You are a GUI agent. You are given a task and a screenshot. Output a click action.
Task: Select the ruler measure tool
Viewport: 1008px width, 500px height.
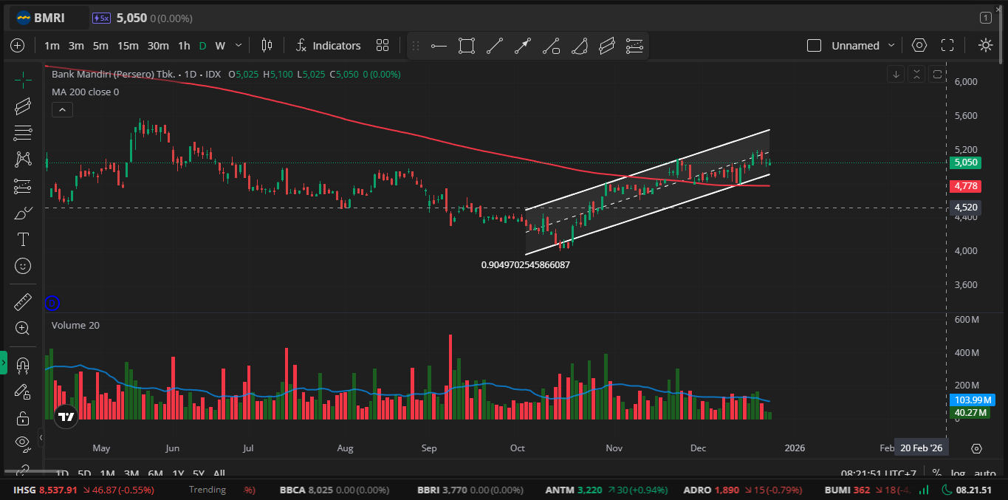click(x=23, y=301)
